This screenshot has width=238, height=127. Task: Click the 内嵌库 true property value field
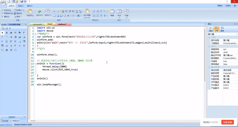(x=229, y=61)
